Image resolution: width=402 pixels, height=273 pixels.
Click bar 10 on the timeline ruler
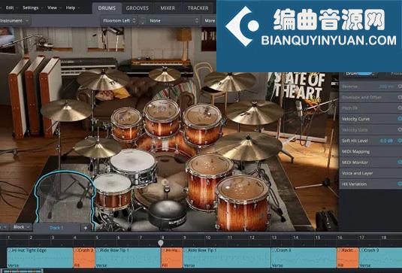[208, 238]
